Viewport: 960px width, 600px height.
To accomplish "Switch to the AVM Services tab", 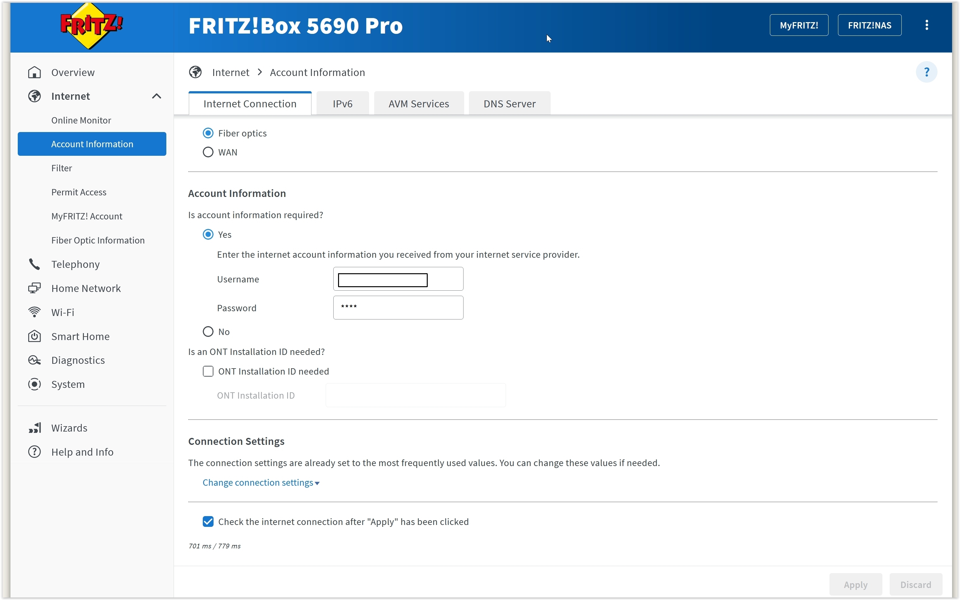I will click(x=419, y=104).
